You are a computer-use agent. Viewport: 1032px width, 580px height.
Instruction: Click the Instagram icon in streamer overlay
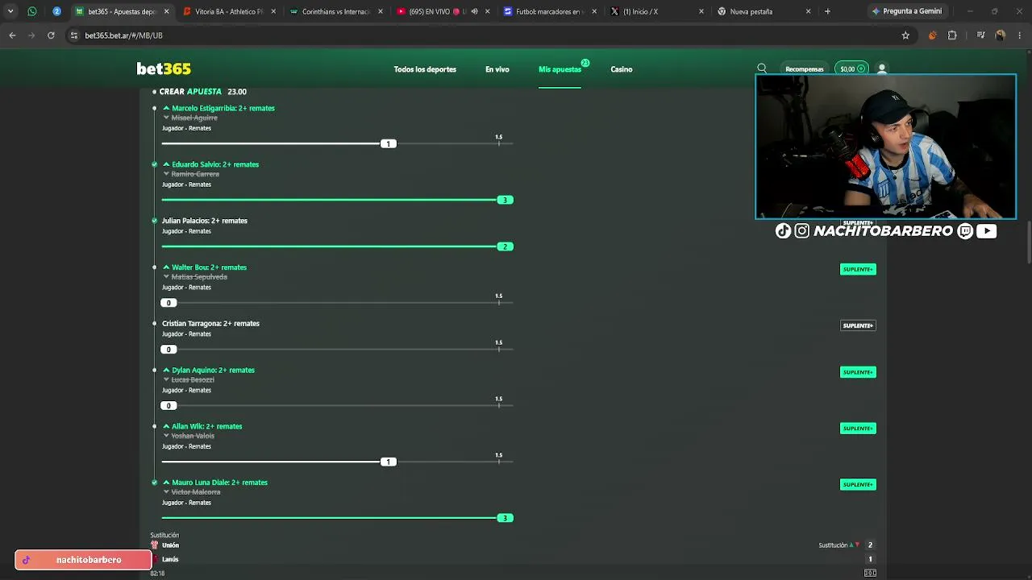801,231
